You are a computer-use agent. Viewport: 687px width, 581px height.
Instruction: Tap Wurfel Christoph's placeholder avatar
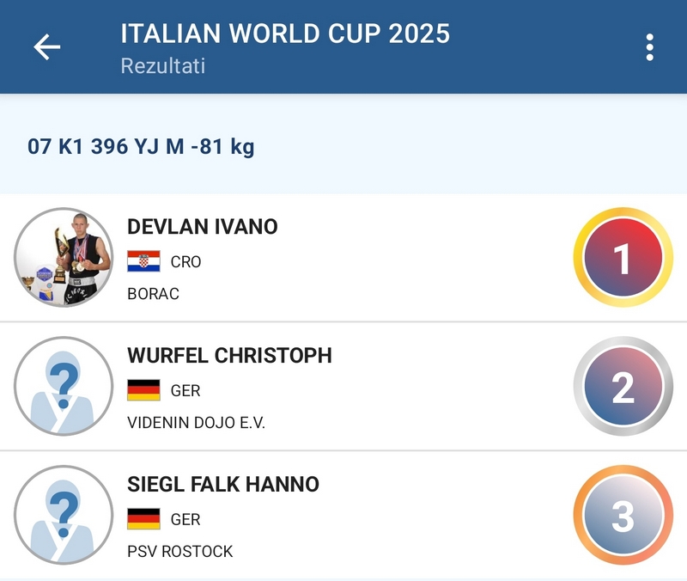click(x=64, y=386)
